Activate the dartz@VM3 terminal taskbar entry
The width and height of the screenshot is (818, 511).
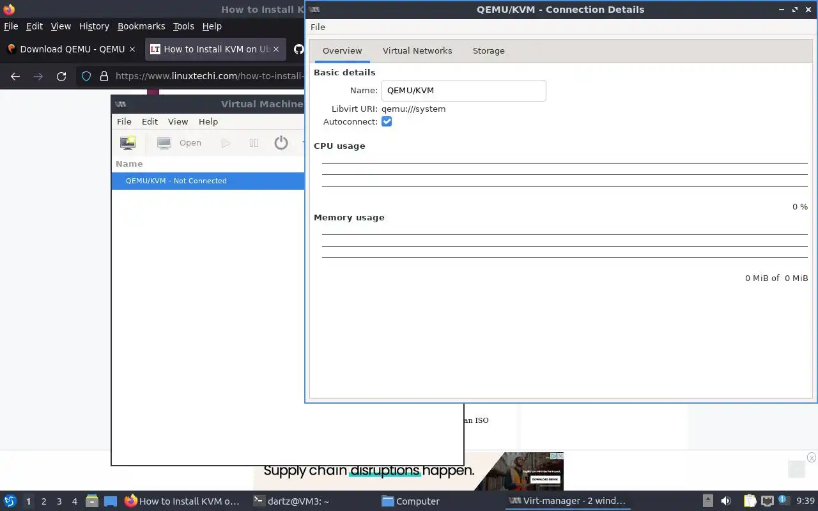312,501
